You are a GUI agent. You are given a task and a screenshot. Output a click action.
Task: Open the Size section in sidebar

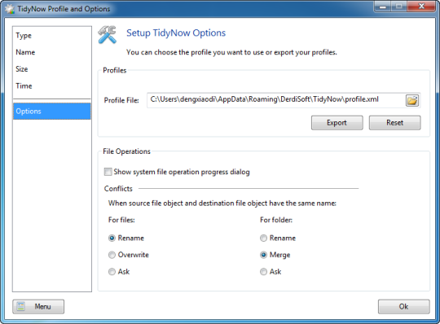coord(52,69)
